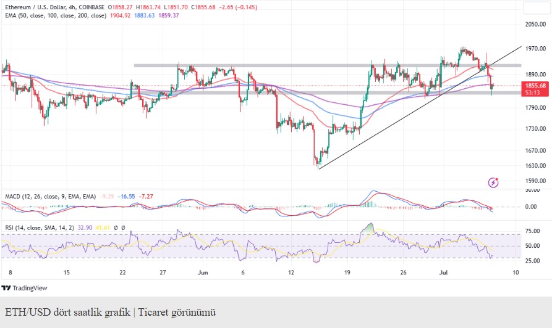Open the EMA (50, close, 100, close, 200, close) legend
The width and height of the screenshot is (552, 328).
[x=56, y=15]
